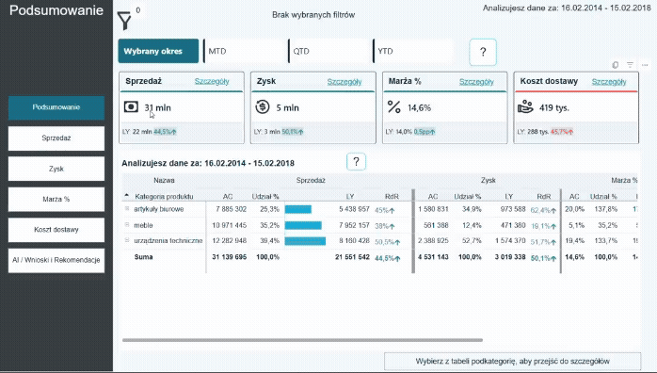The width and height of the screenshot is (657, 373).
Task: Click the 5 438 957 LY cell
Action: point(354,209)
